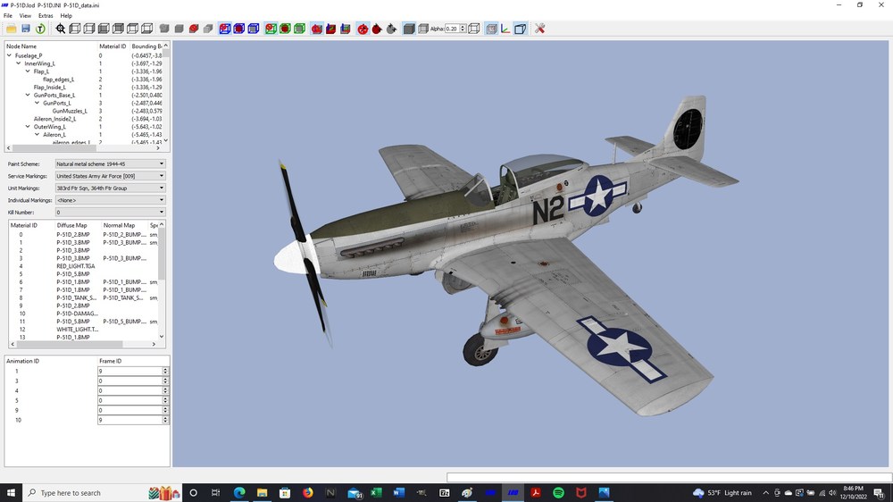This screenshot has width=893, height=502.
Task: Click the taskbar search box
Action: [103, 493]
